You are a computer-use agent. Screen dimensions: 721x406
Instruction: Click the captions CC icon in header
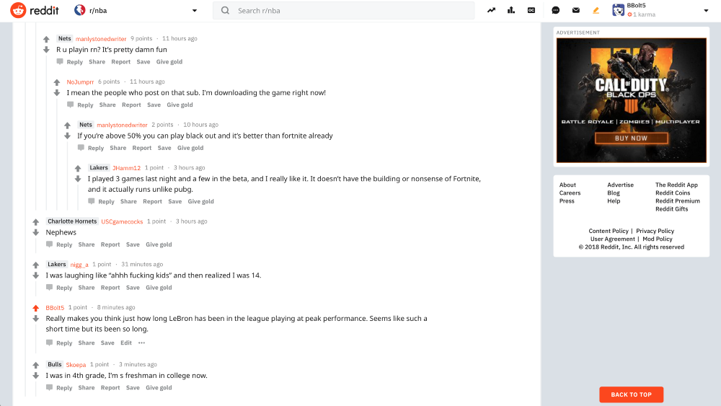pos(531,10)
